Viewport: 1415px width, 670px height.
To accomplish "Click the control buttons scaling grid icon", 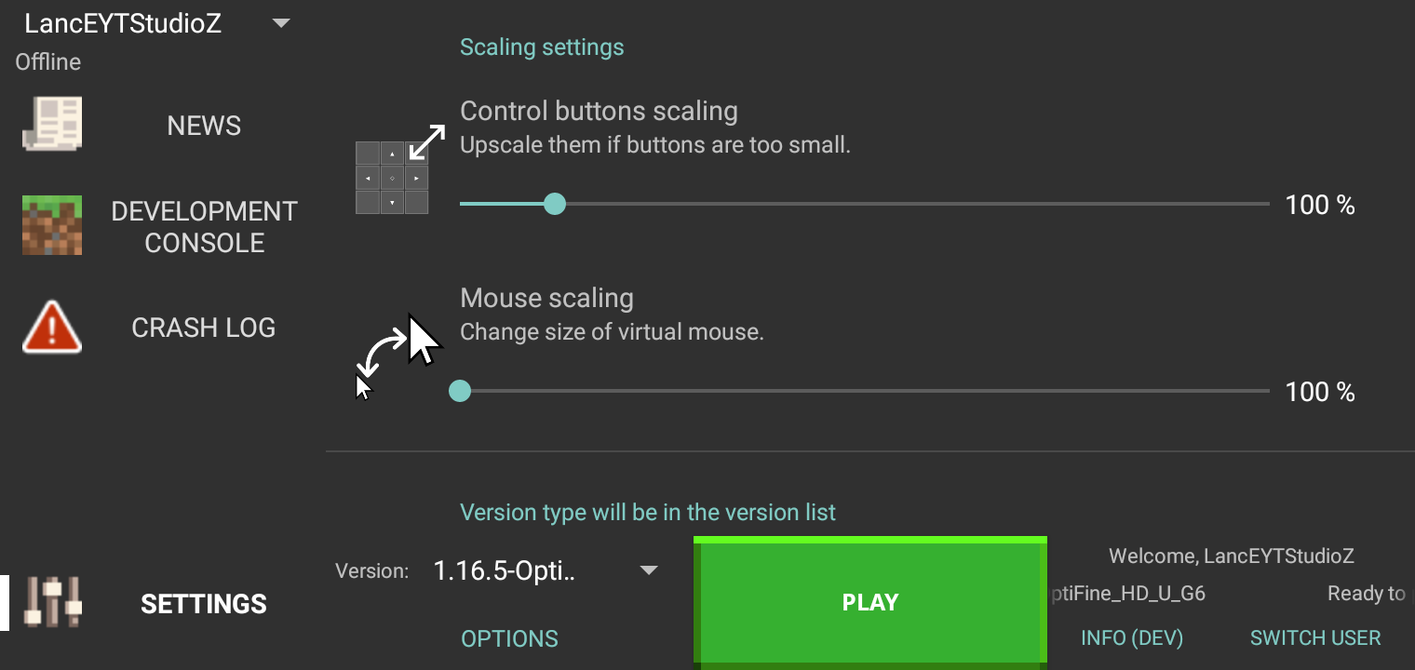I will (392, 176).
